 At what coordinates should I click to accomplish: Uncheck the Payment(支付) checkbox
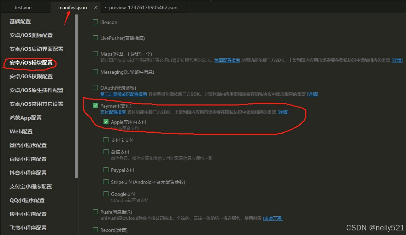pos(95,106)
